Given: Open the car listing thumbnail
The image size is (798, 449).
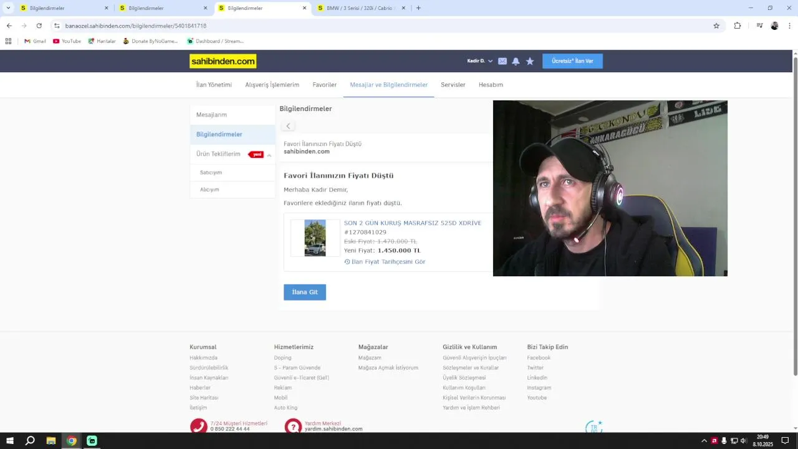Looking at the screenshot, I should [315, 238].
